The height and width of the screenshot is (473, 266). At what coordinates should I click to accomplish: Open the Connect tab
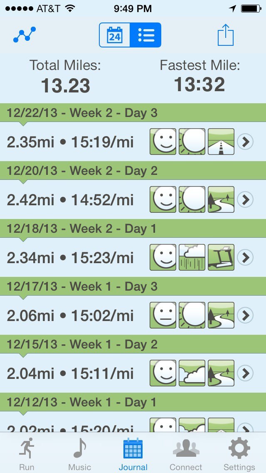186,454
